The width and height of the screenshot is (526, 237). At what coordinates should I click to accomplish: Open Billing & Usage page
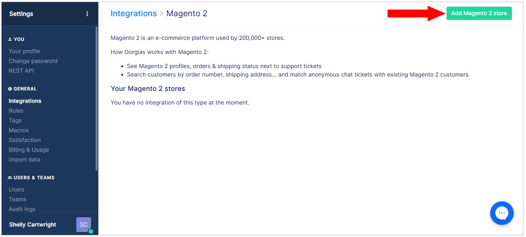point(29,150)
